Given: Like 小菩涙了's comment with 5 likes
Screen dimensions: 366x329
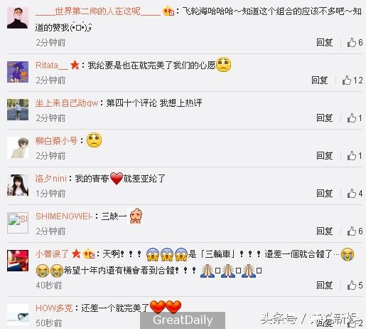Looking at the screenshot, I should (355, 285).
